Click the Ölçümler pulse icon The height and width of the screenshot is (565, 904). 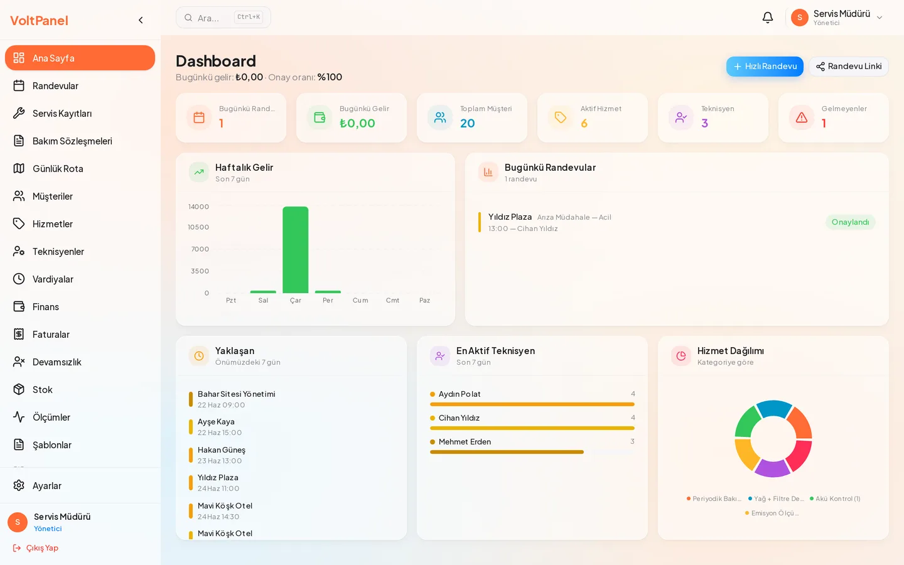19,417
